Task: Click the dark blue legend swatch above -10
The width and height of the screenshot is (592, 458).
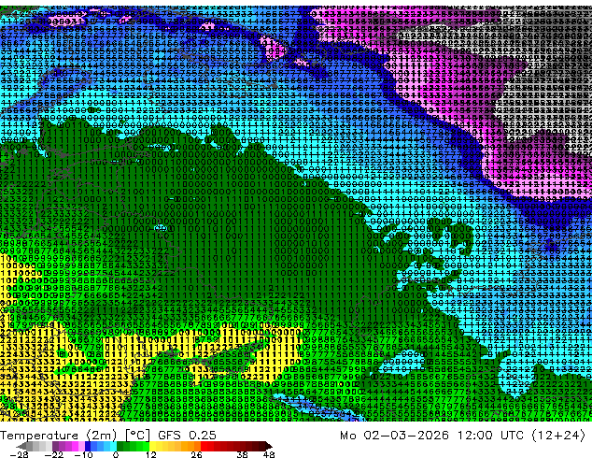Action: [x=87, y=446]
